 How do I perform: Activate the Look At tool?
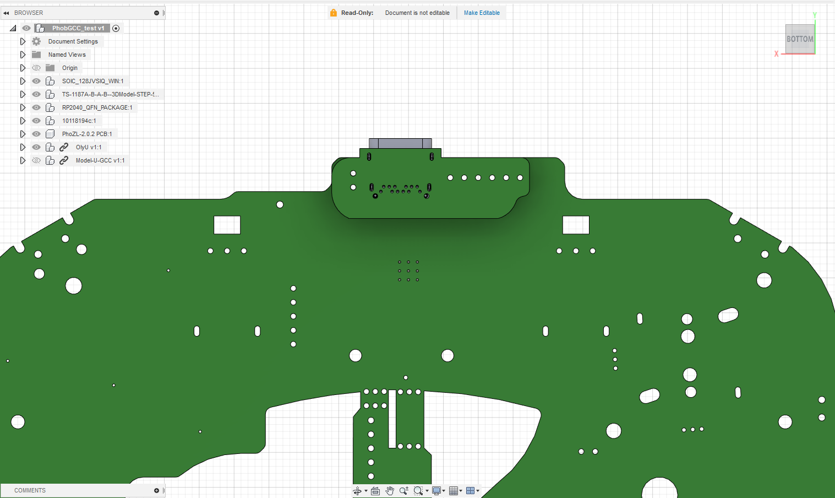click(375, 491)
